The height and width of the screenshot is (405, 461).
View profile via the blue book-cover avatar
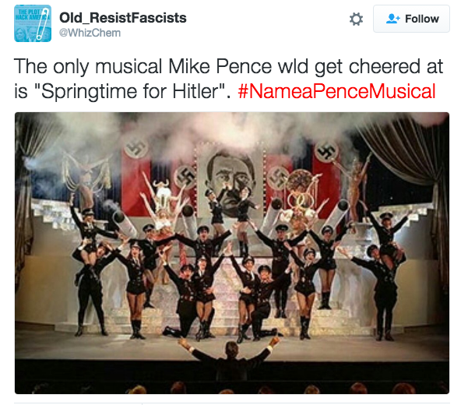(x=33, y=23)
